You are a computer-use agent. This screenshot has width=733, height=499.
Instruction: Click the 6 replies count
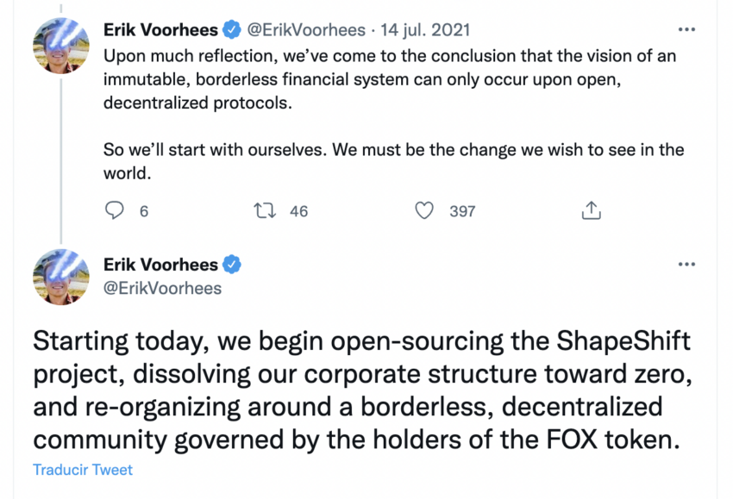143,211
